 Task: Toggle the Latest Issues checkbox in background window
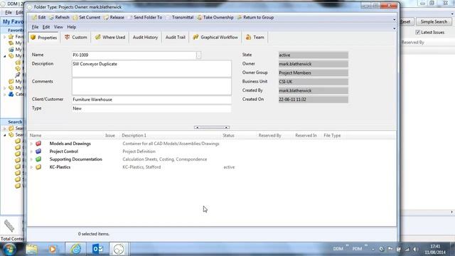pos(417,32)
